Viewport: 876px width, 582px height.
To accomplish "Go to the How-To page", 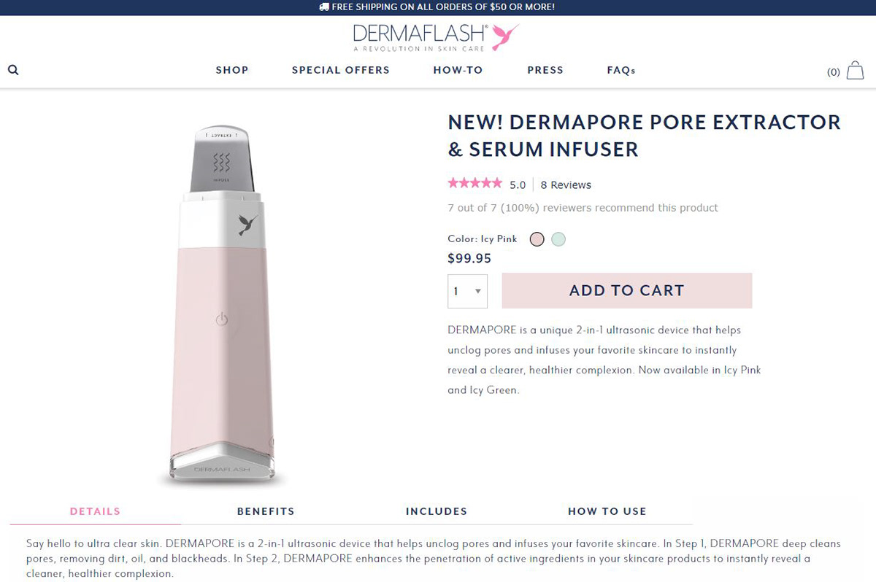I will [458, 70].
